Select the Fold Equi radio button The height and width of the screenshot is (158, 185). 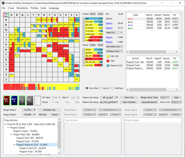[113, 88]
